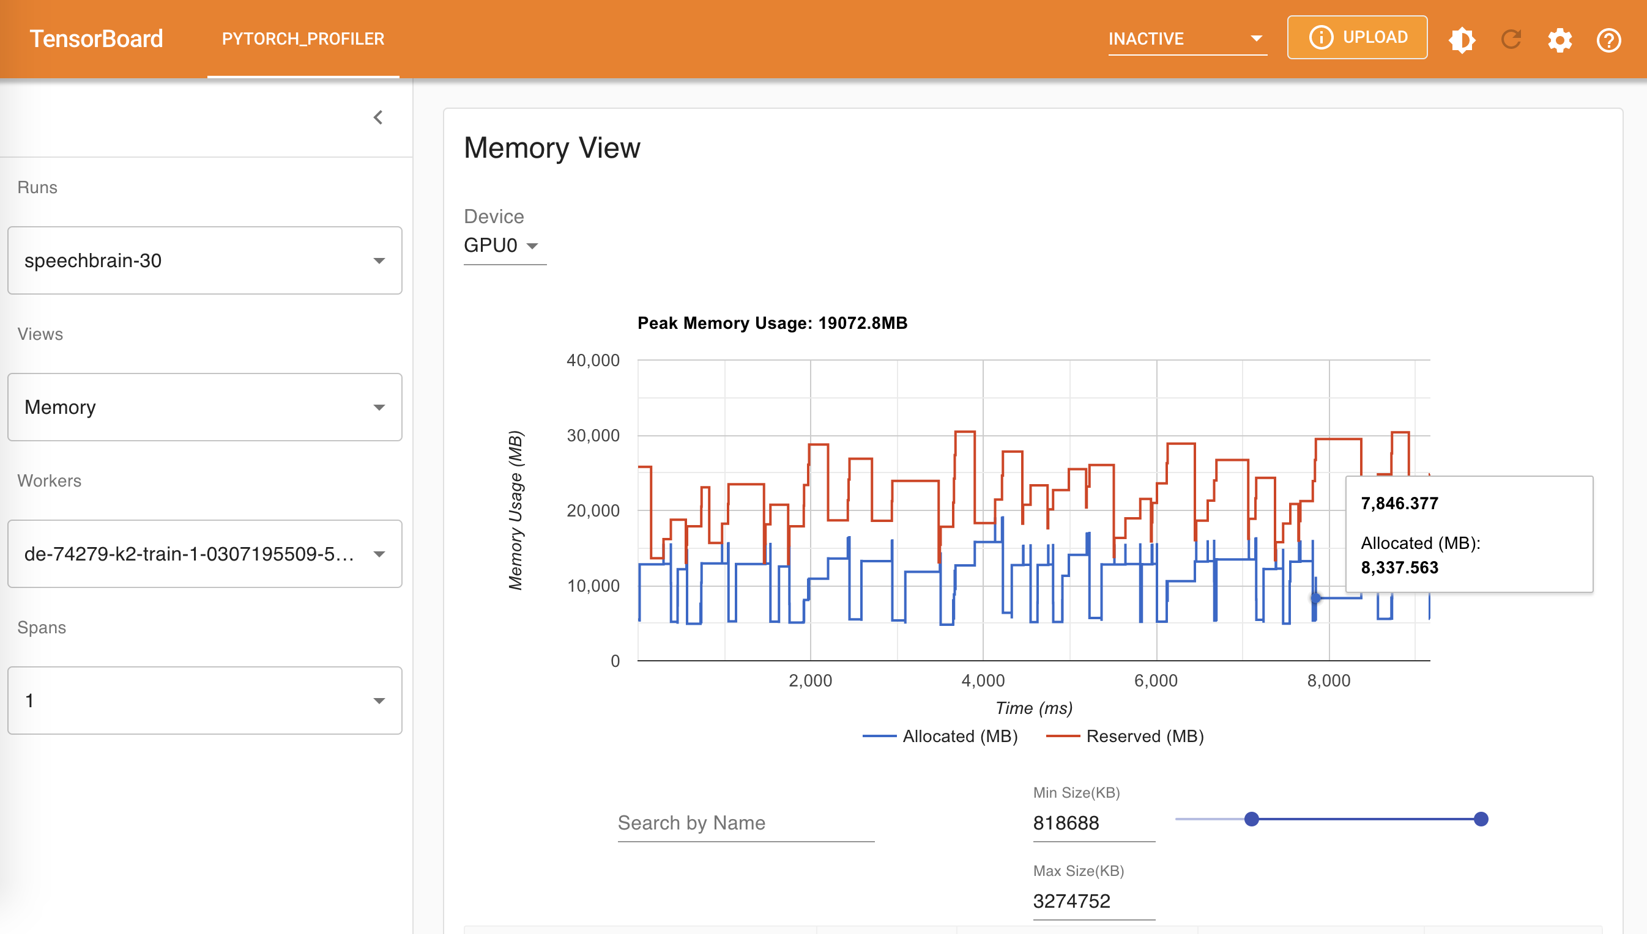Screen dimensions: 1647x934
Task: Click the info icon in Upload button
Action: point(1321,37)
